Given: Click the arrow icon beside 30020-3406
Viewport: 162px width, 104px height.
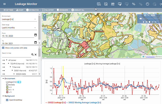Looking at the screenshot, I should (x=3, y=74).
